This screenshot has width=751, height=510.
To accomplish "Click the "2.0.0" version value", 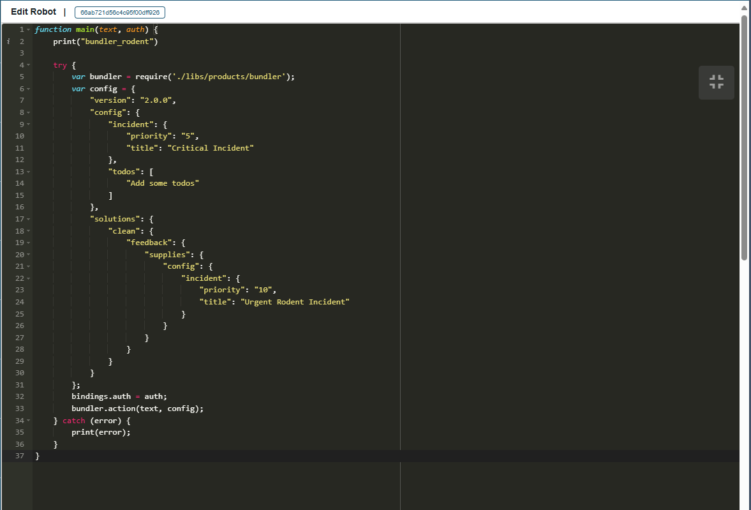I will (x=156, y=100).
